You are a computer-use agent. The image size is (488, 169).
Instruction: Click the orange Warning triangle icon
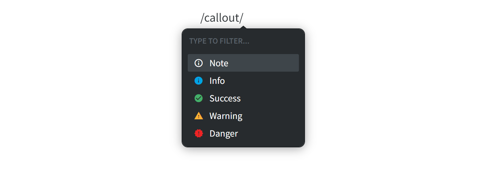(199, 116)
